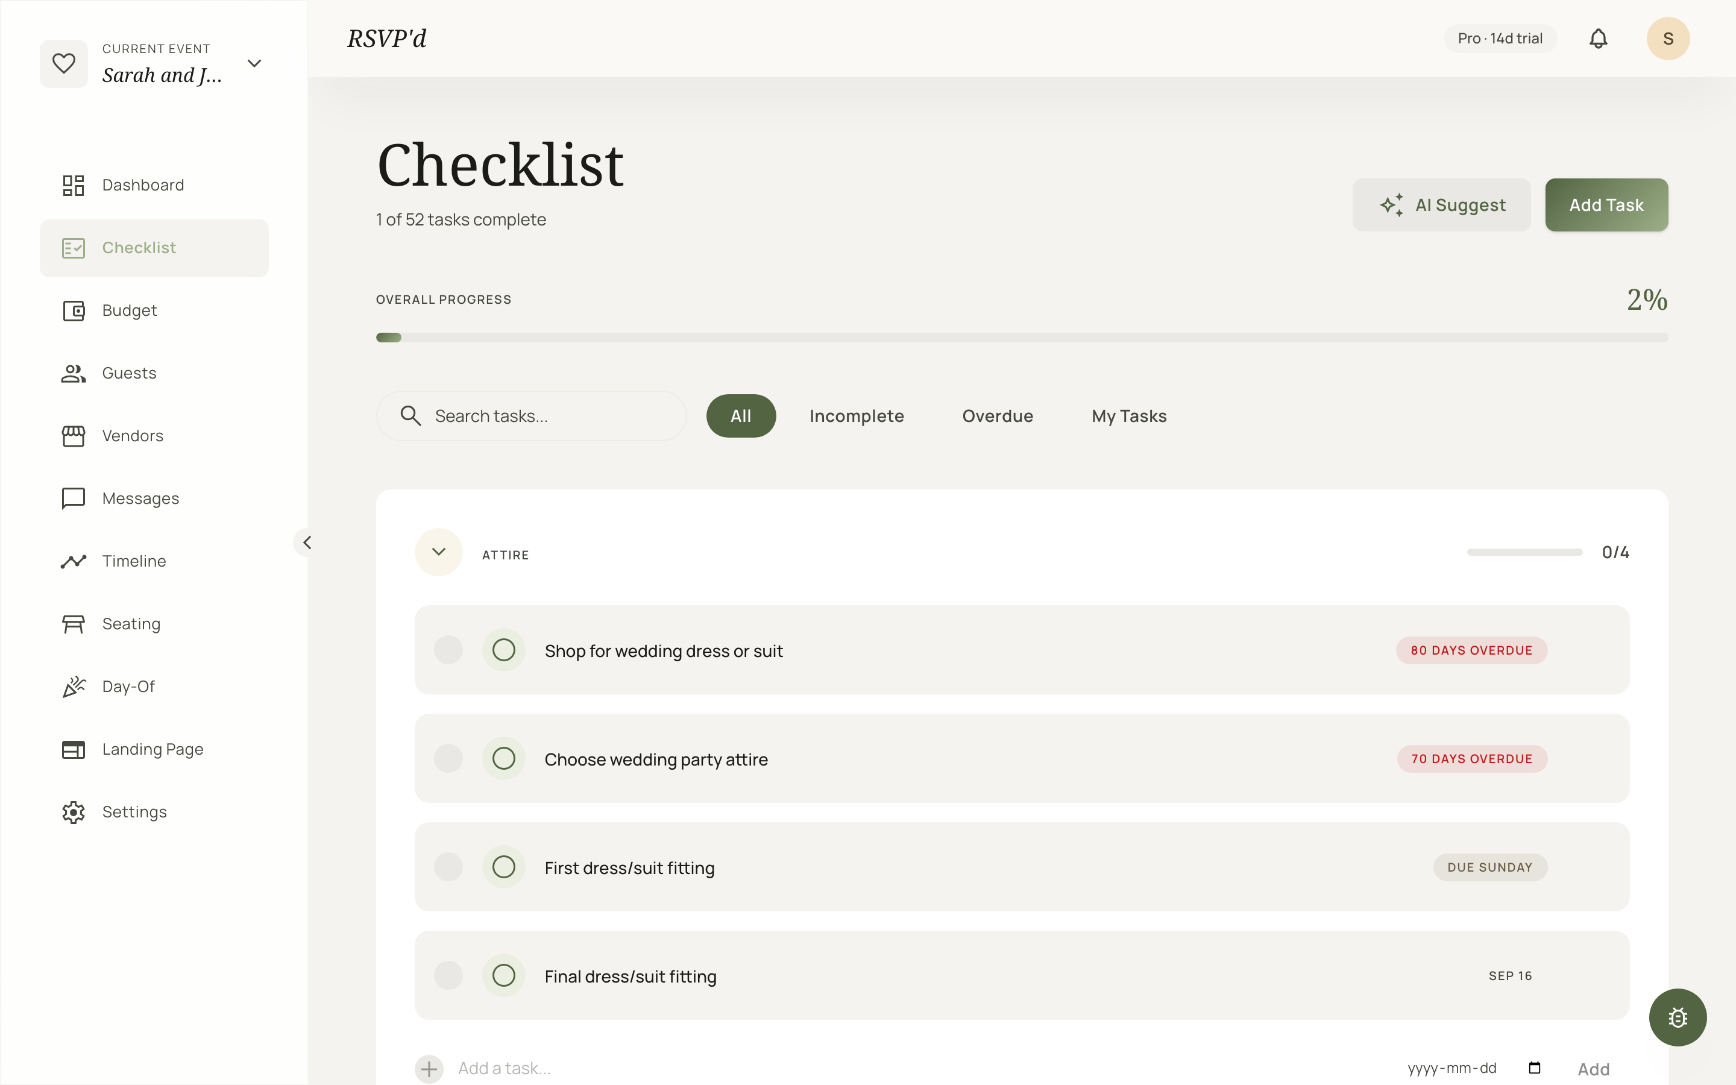Open the Budget page

tap(154, 310)
